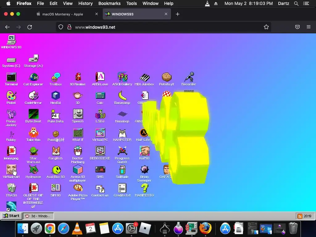Open Puke Data icon
Viewport: 316px width, 237px height.
[x=56, y=116]
